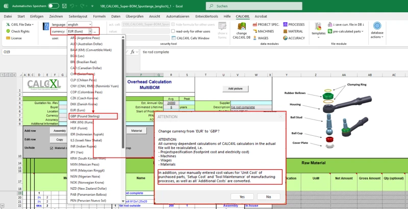Click Check Rights green checkmark
The image size is (408, 209).
(8, 32)
